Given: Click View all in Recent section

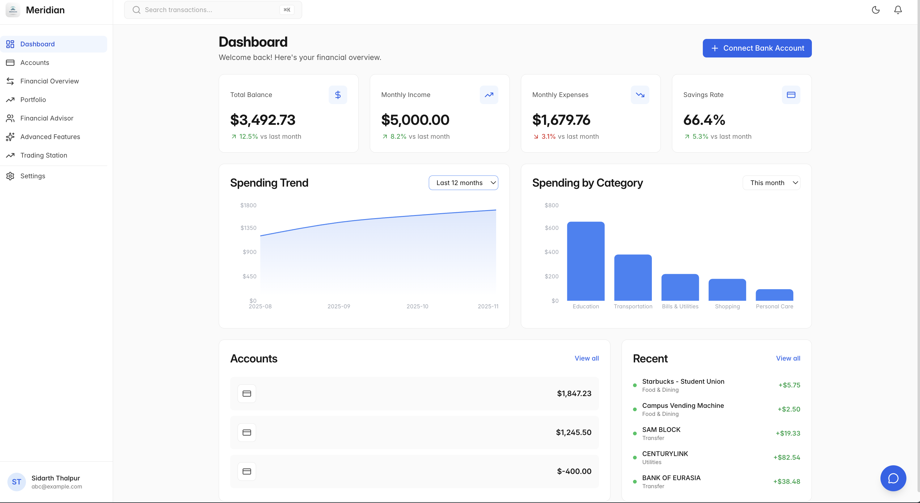Looking at the screenshot, I should pos(788,358).
